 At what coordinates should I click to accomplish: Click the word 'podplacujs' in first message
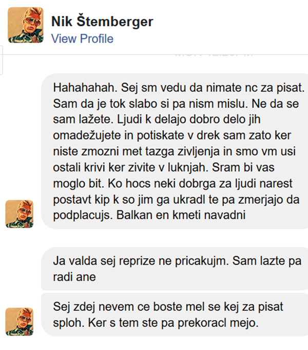coord(82,216)
